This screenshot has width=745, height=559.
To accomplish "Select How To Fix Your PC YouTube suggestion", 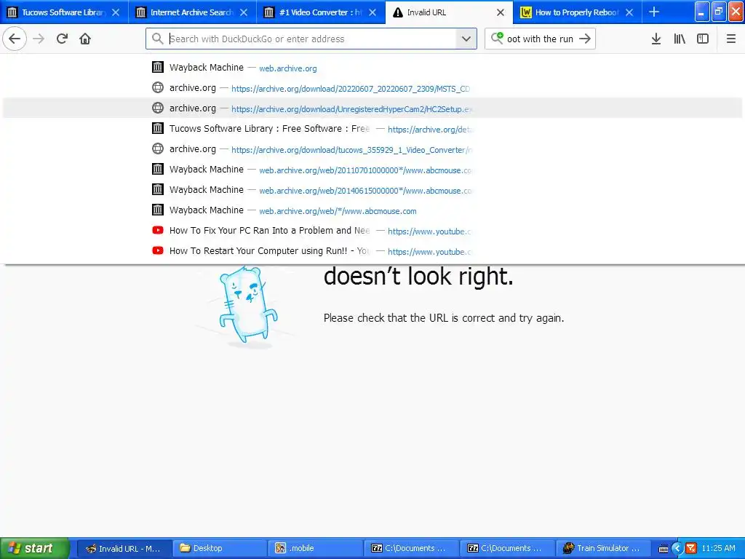I will pos(372,231).
